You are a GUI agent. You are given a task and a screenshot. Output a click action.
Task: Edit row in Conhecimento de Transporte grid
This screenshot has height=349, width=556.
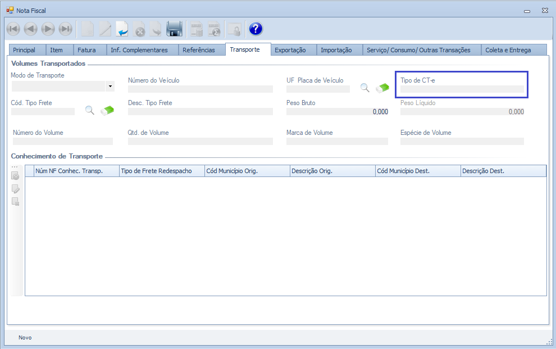[15, 189]
